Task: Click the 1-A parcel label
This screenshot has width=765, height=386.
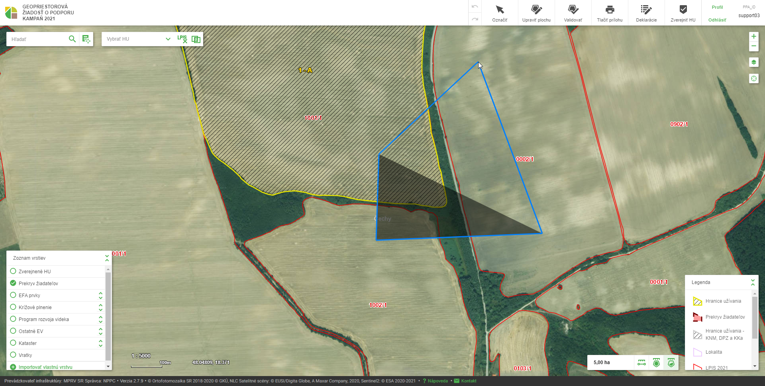Action: point(305,70)
